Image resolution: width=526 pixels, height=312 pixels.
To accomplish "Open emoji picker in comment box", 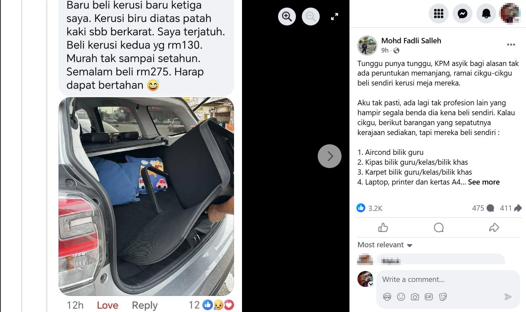I will 401,297.
